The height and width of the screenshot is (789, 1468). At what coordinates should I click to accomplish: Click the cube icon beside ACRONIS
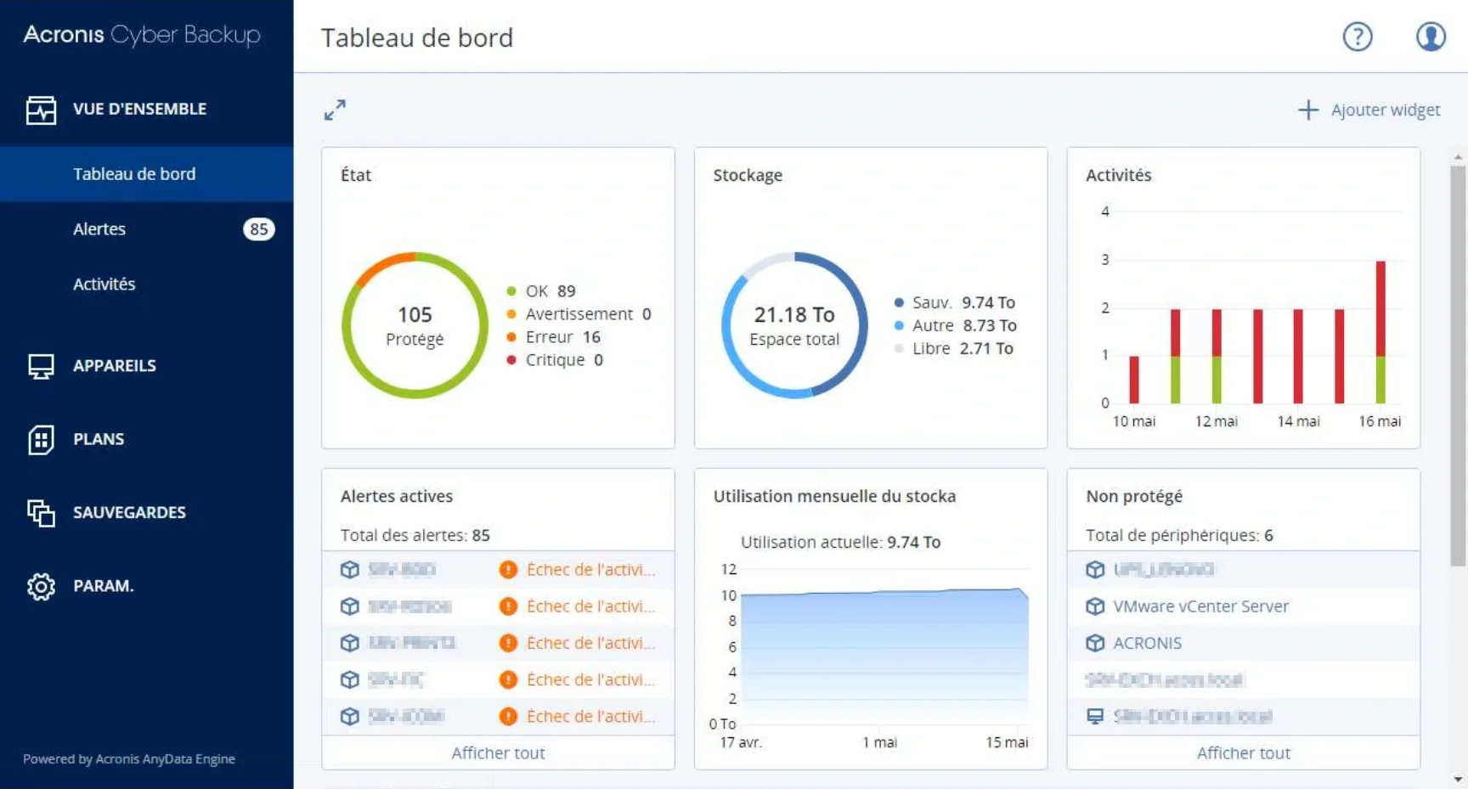[1095, 643]
